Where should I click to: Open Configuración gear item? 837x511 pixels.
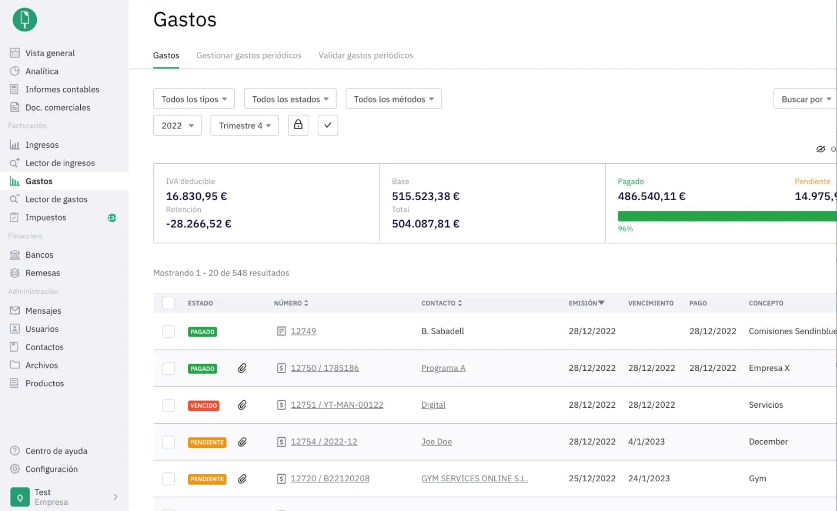(x=51, y=469)
